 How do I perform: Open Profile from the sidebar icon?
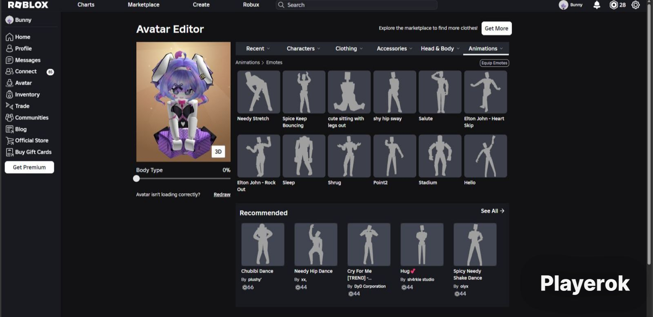9,49
